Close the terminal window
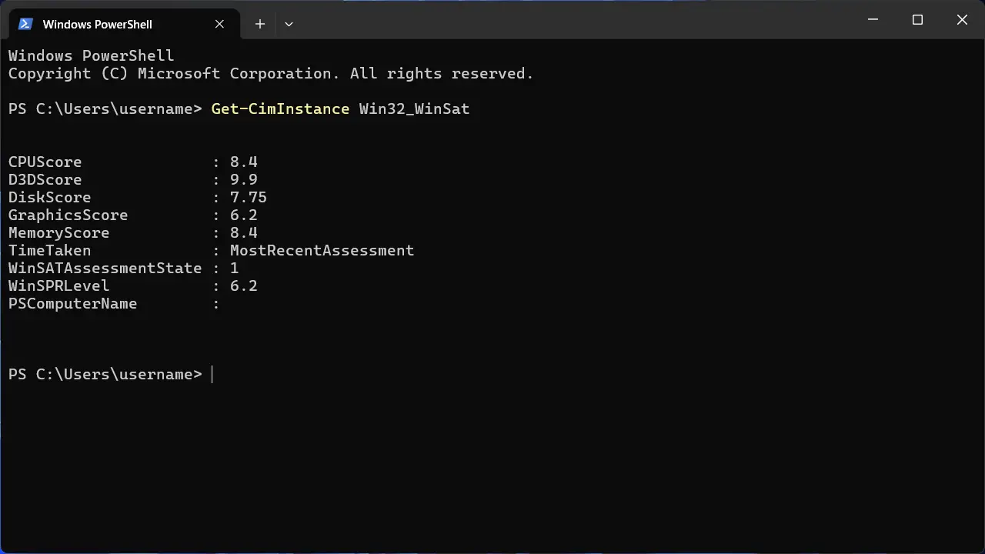 (x=962, y=20)
